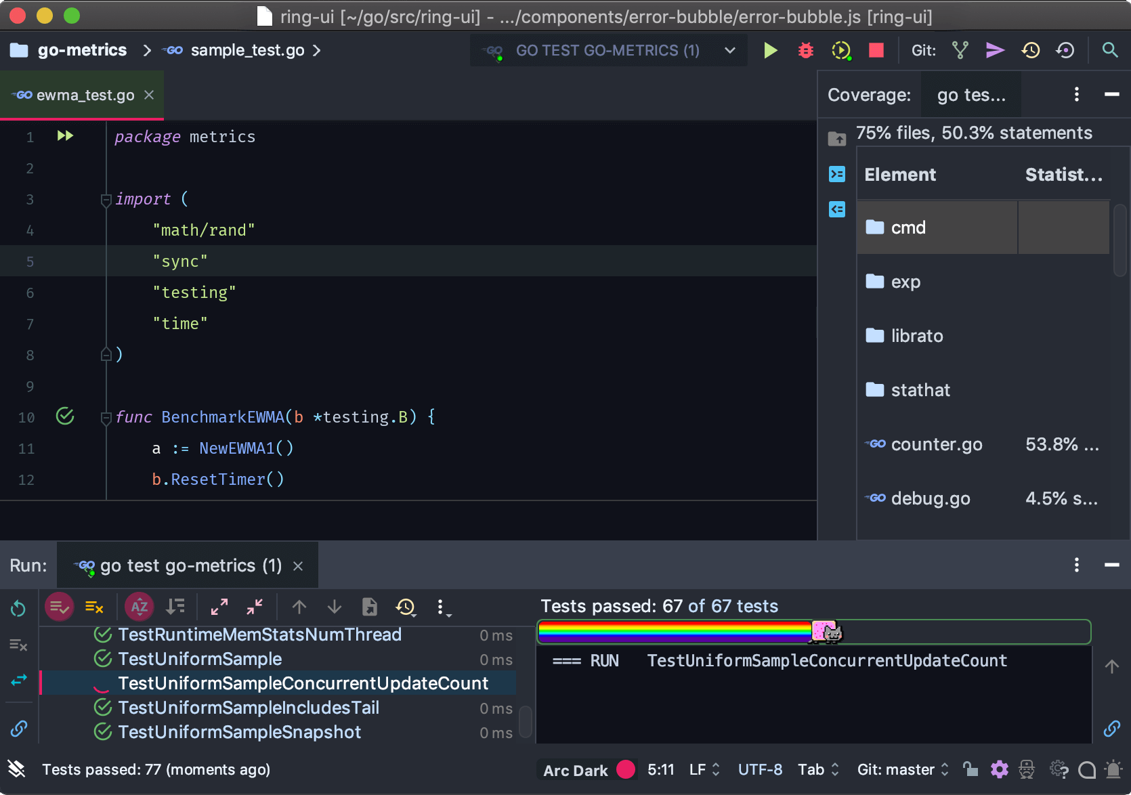Select TestUniformSampleIncludesTail test
The height and width of the screenshot is (795, 1131).
pos(248,708)
